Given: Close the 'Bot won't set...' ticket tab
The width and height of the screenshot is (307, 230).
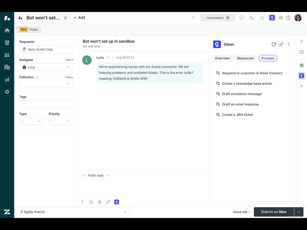Looking at the screenshot, I should click(x=65, y=18).
